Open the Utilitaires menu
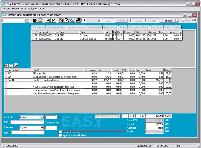This screenshot has height=148, width=201. click(x=33, y=9)
